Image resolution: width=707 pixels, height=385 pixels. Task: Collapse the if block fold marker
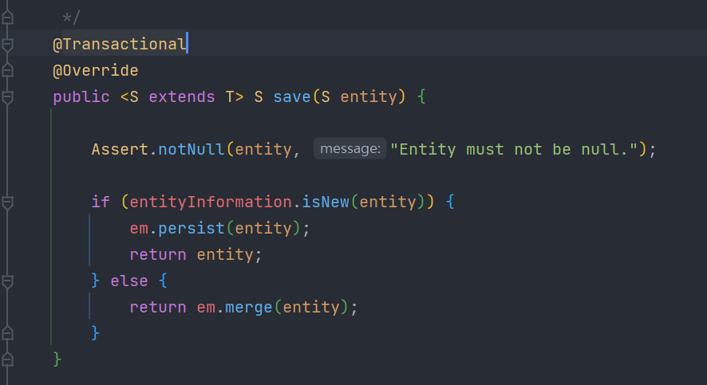click(7, 202)
